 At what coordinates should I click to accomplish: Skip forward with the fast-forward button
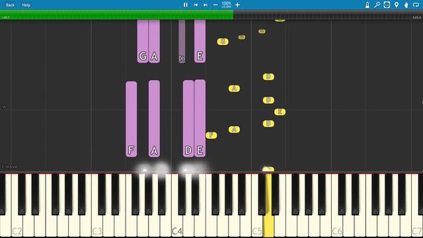pyautogui.click(x=206, y=5)
